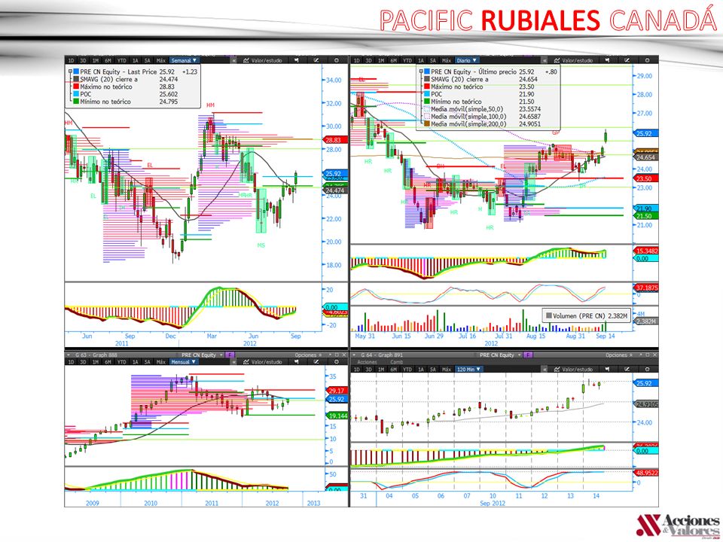Click the flag marker icon on Diario chart
723x542 pixels.
607,60
